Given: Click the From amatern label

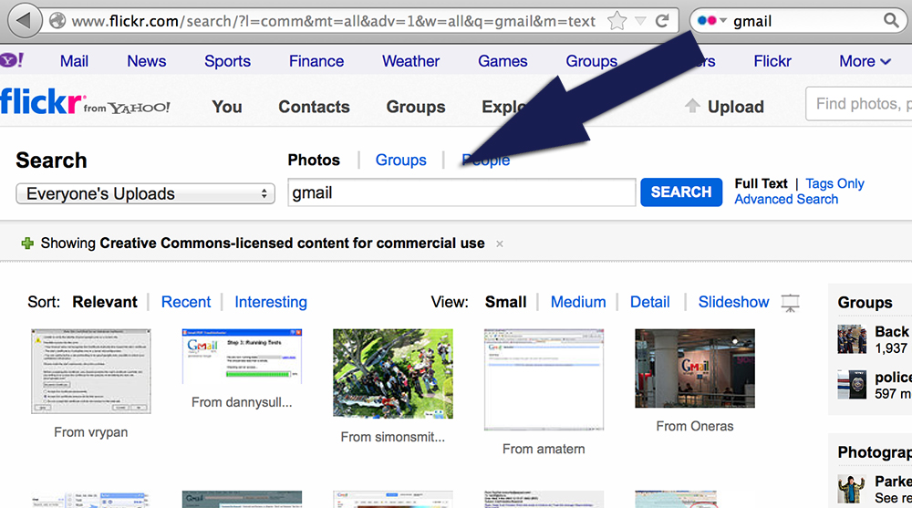Looking at the screenshot, I should 544,450.
